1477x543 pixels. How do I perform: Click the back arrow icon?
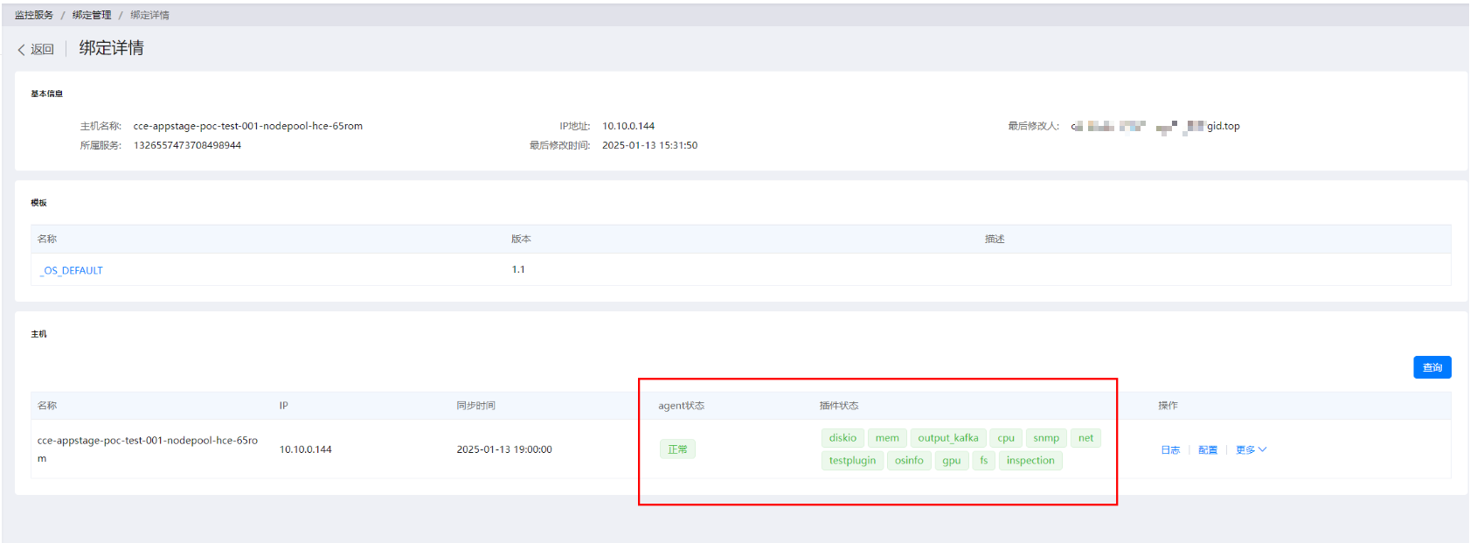pyautogui.click(x=22, y=50)
